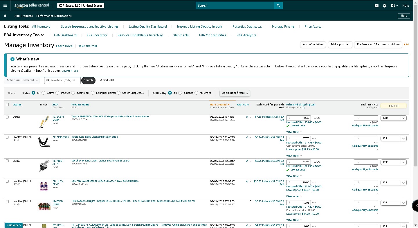Click the pricing status info icon
The height and width of the screenshot is (228, 418).
303,108
